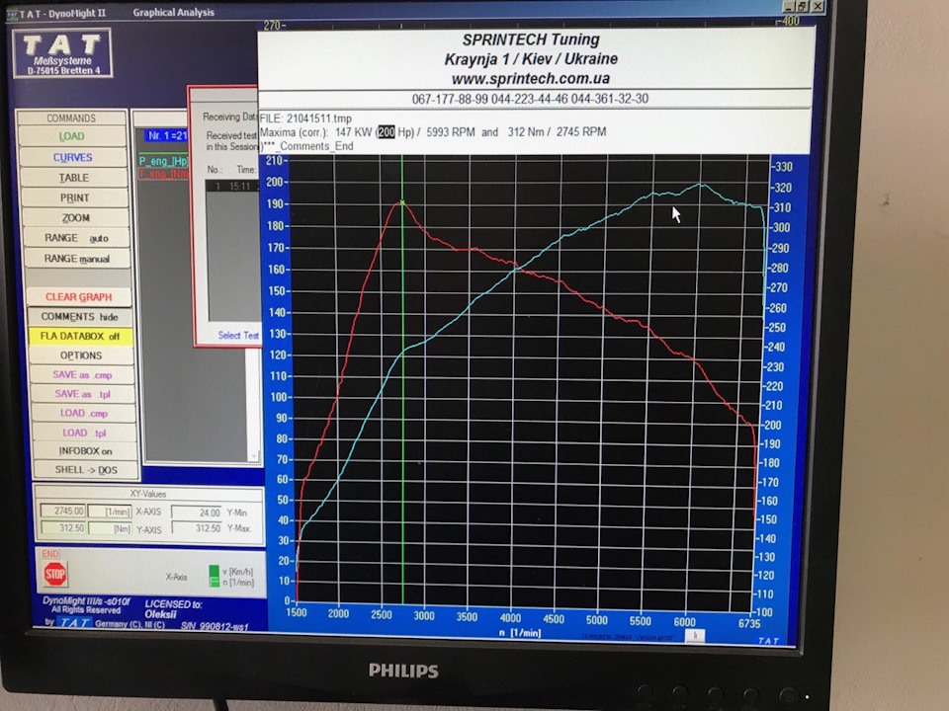Image resolution: width=949 pixels, height=711 pixels.
Task: Choose RANGE manual option
Action: (x=77, y=259)
